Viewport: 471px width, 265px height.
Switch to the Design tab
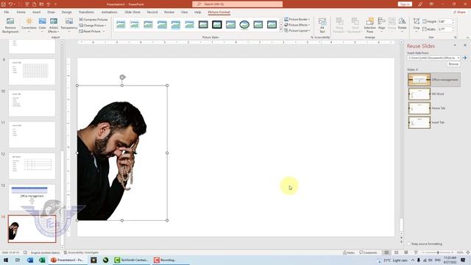coord(66,12)
